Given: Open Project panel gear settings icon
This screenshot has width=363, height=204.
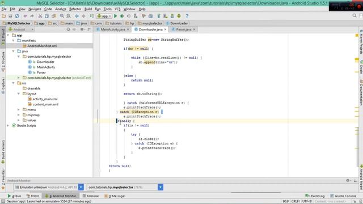Looking at the screenshot, I should coord(82,29).
